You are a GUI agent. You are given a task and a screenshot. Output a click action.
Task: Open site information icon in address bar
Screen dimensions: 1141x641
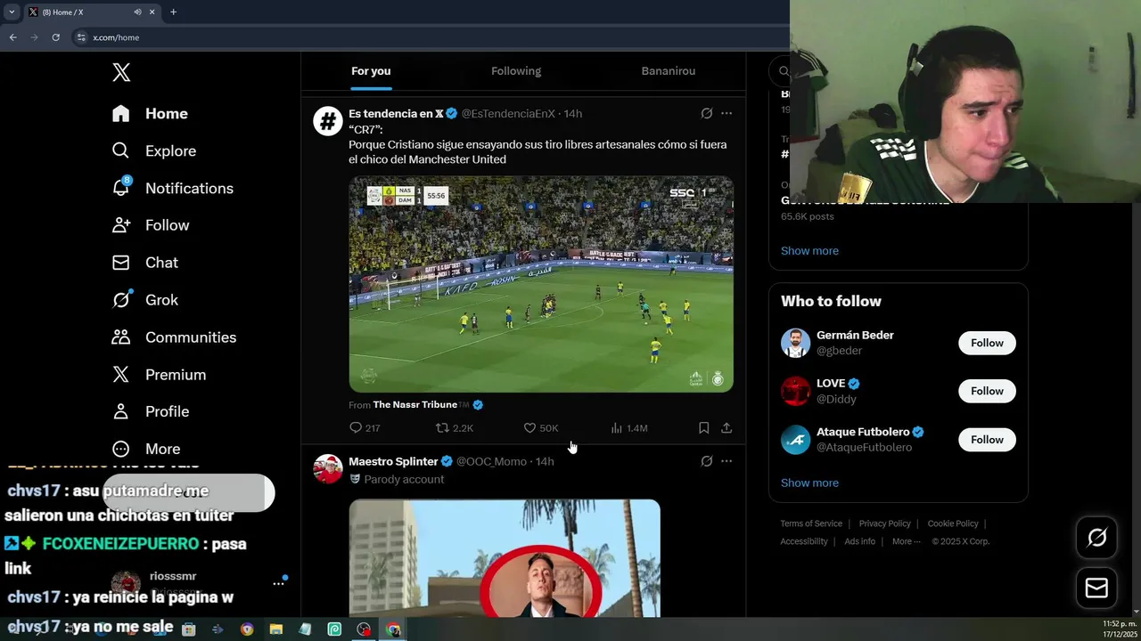click(x=81, y=37)
